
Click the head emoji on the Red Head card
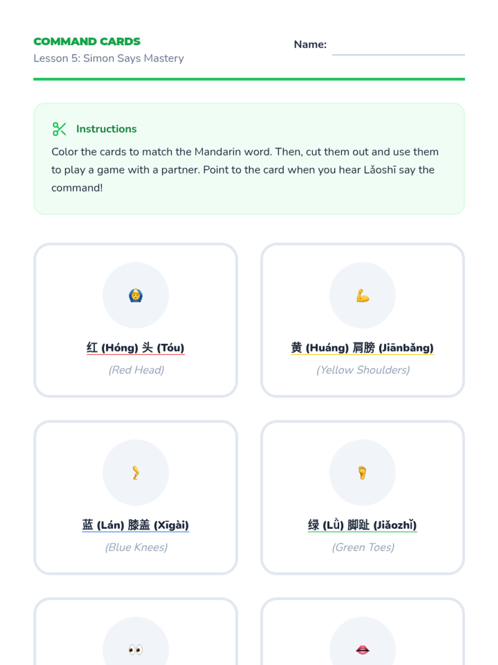tap(136, 296)
